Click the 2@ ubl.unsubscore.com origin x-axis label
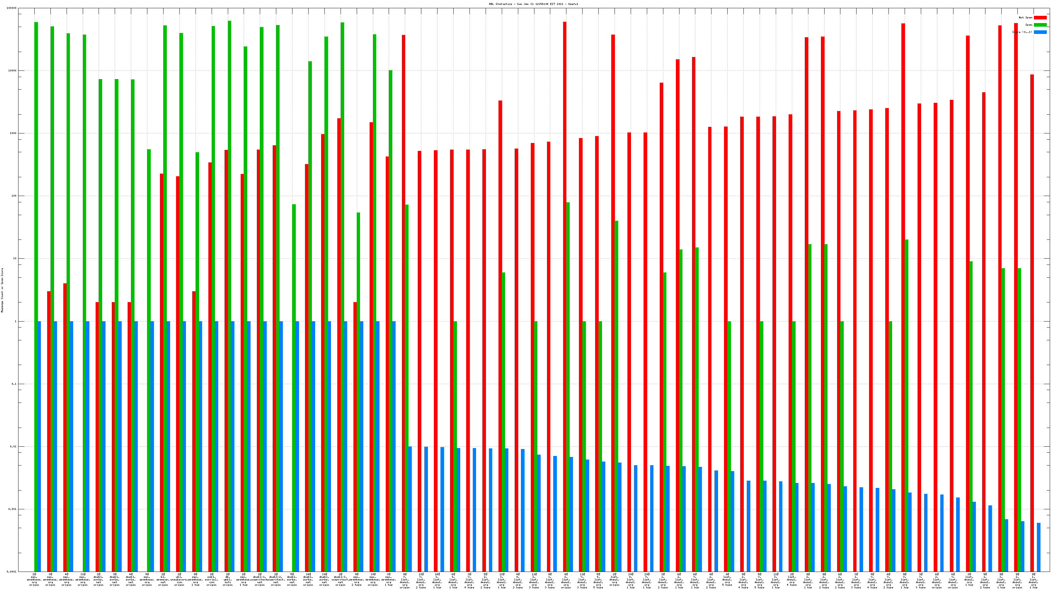Screen dimensions: 1055x593 pyautogui.click(x=179, y=579)
